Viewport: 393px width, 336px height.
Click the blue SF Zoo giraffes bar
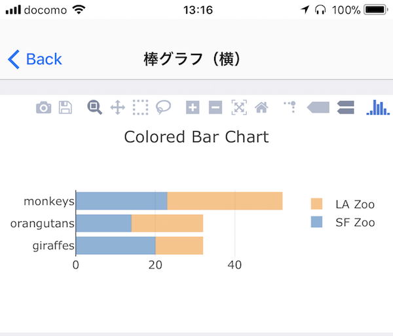pyautogui.click(x=115, y=246)
